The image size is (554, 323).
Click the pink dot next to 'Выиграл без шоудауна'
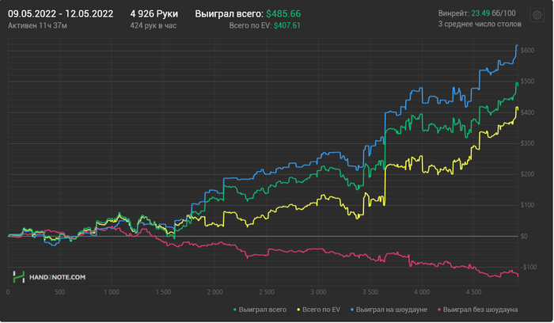pos(438,310)
